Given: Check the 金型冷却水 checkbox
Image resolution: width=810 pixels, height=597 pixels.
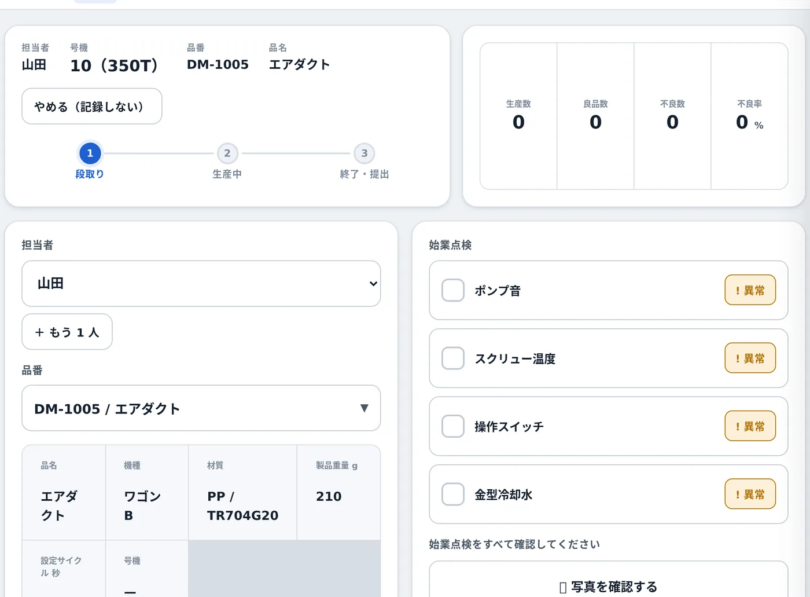Looking at the screenshot, I should pos(453,495).
